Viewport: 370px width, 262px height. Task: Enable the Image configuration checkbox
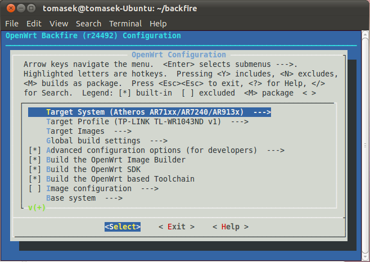[x=35, y=188]
